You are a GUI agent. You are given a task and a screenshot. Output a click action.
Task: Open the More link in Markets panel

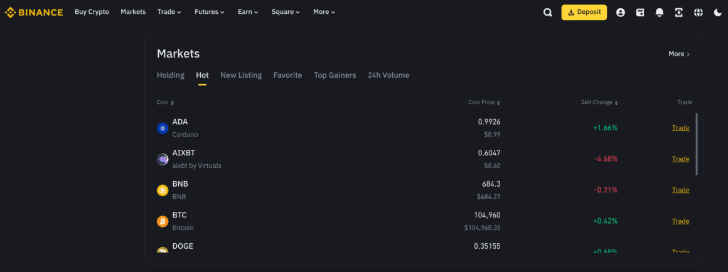(x=679, y=54)
